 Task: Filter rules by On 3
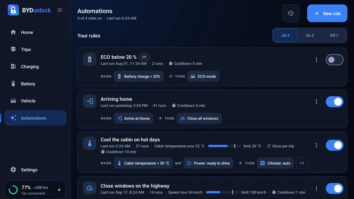pos(310,35)
